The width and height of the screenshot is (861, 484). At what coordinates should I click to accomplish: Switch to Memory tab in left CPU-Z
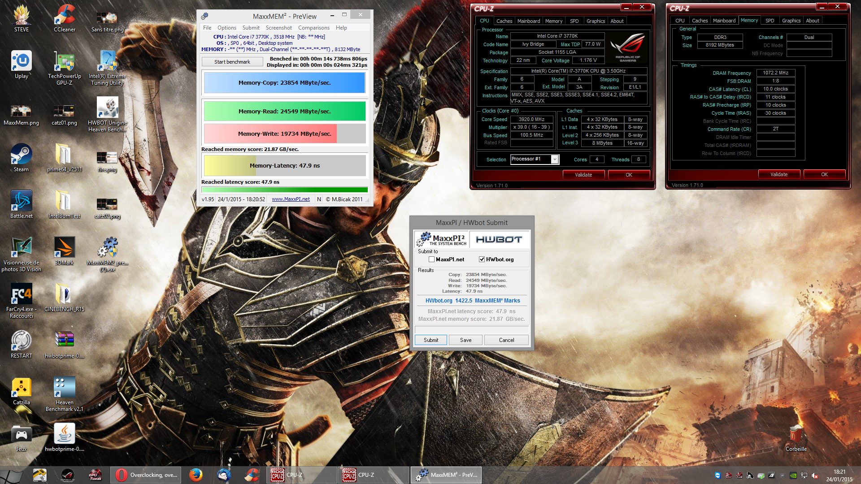pos(554,21)
